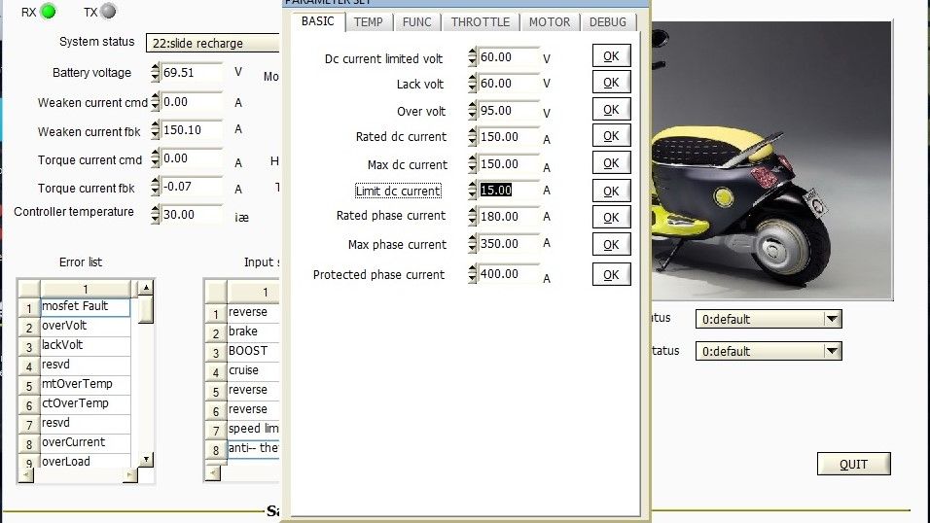
Task: Open the THROTTLE tab
Action: pos(480,21)
